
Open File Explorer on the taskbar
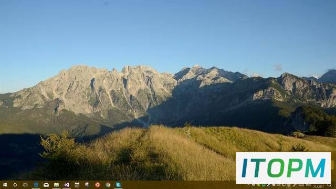point(56,185)
